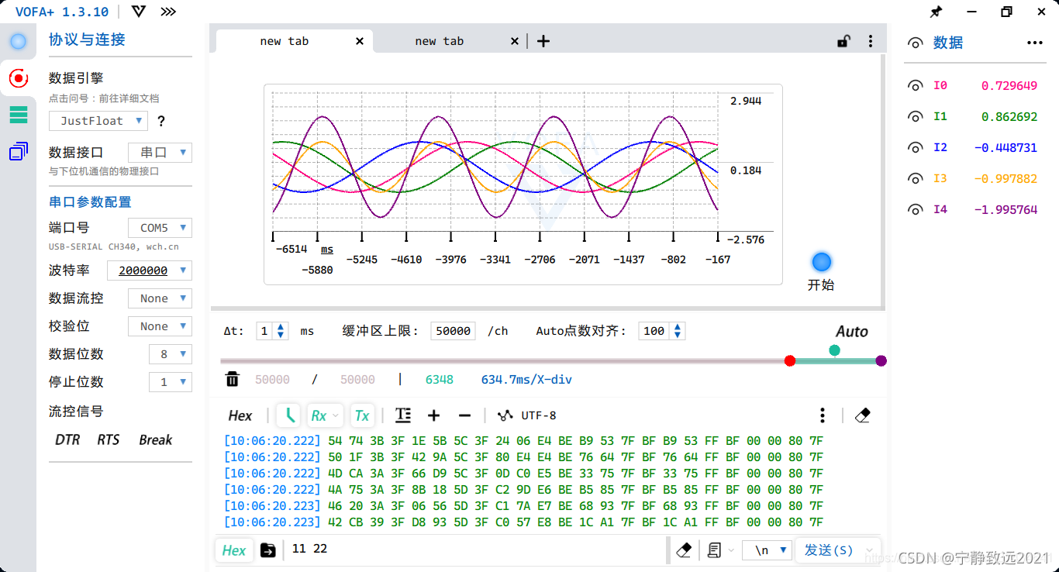Open the COM5 port dropdown

[x=160, y=228]
